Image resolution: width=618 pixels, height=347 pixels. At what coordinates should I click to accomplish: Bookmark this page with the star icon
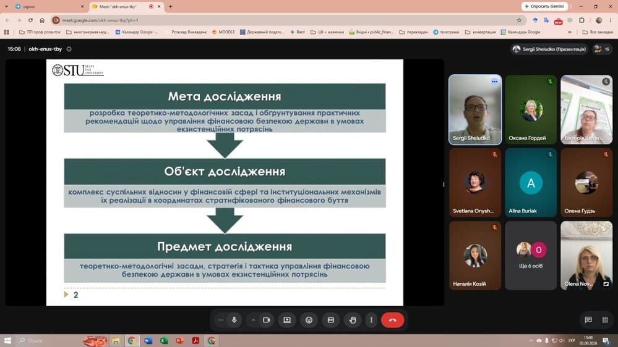(519, 20)
